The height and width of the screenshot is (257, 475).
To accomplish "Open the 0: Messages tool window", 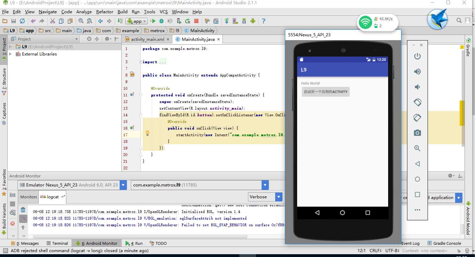I will coord(25,243).
